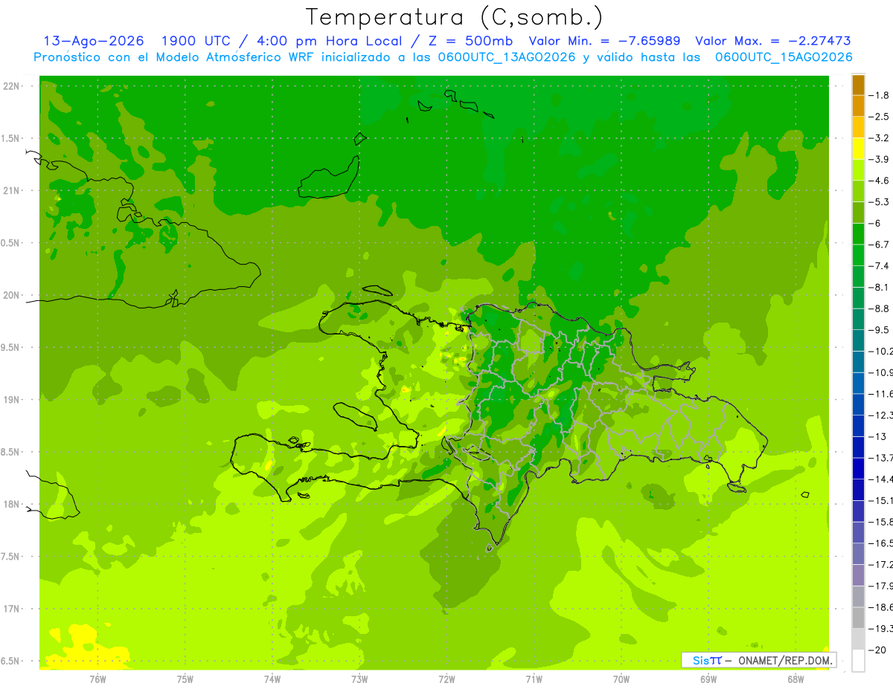Viewport: 893px width, 689px height.
Task: Click the -20 colorbar label
Action: pyautogui.click(x=879, y=650)
